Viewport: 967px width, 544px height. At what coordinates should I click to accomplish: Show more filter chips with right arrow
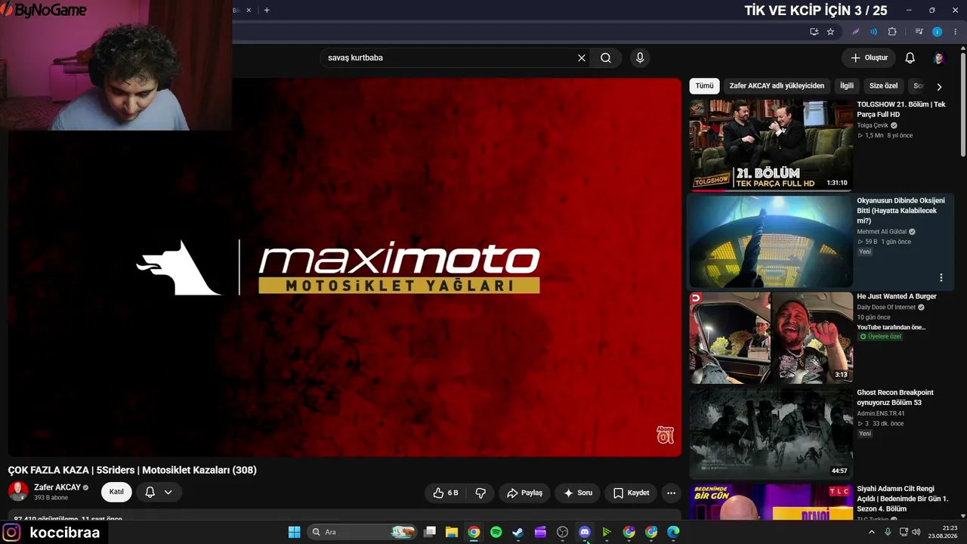click(x=939, y=87)
